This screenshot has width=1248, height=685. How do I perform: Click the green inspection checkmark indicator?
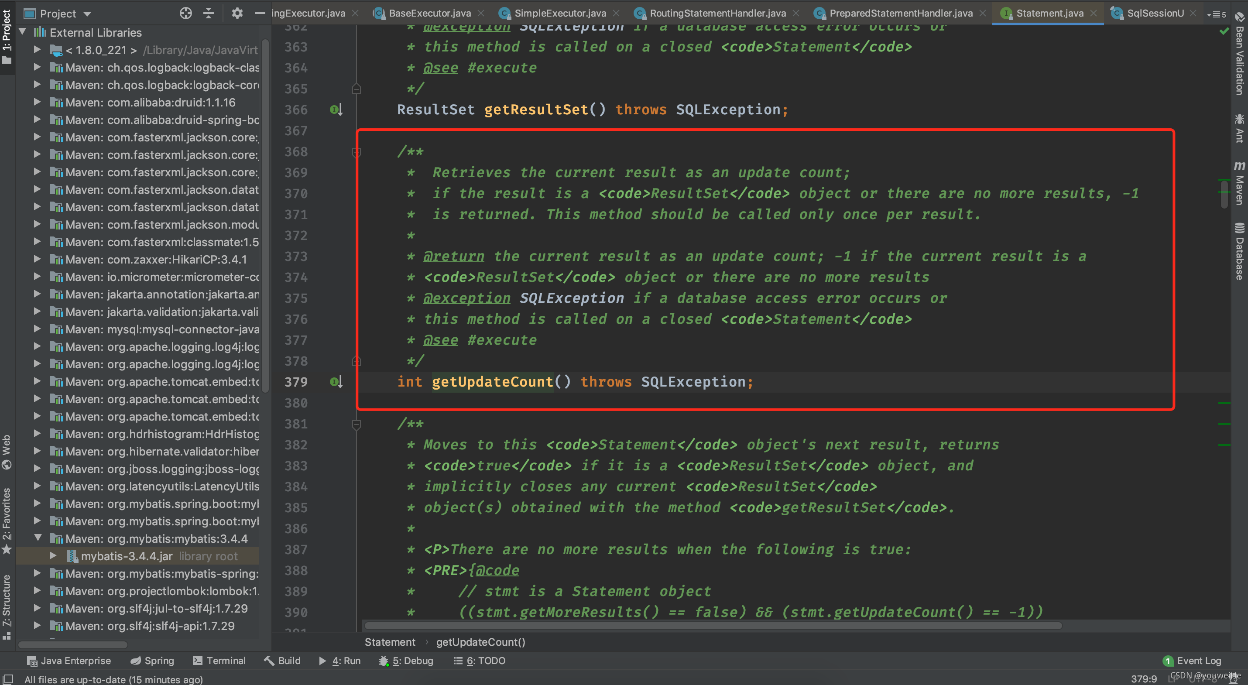pyautogui.click(x=1224, y=31)
